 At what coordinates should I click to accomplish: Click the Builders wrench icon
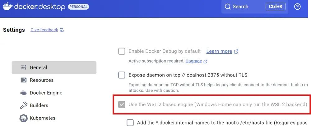point(23,105)
